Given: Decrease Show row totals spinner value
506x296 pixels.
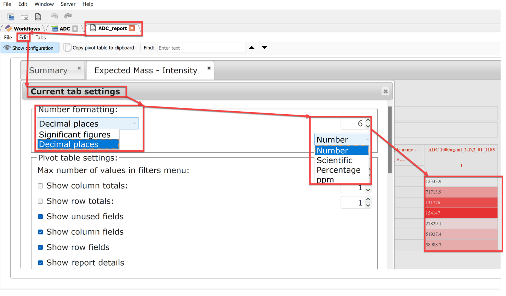Looking at the screenshot, I should point(368,205).
